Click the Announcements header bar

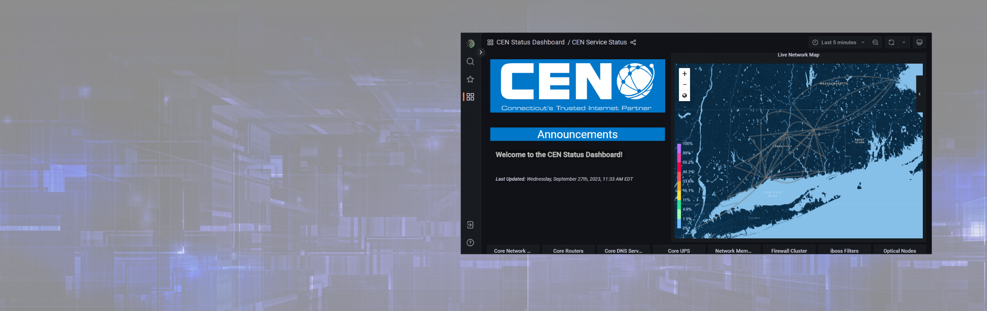(577, 134)
